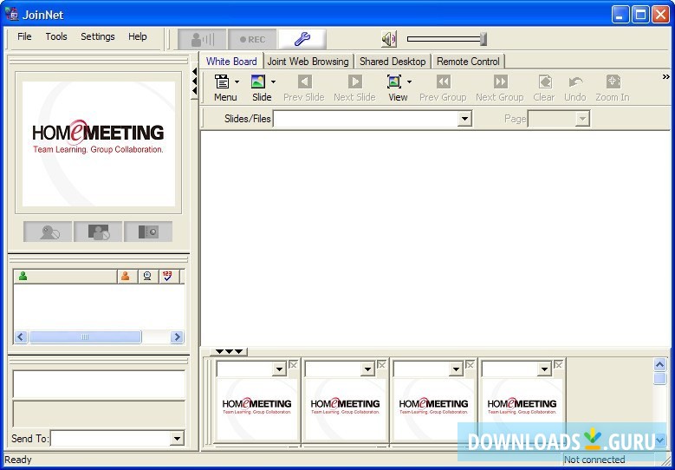Screen dimensions: 675x470
Task: Click the participant list horizontal scroll thumb
Action: coord(85,336)
